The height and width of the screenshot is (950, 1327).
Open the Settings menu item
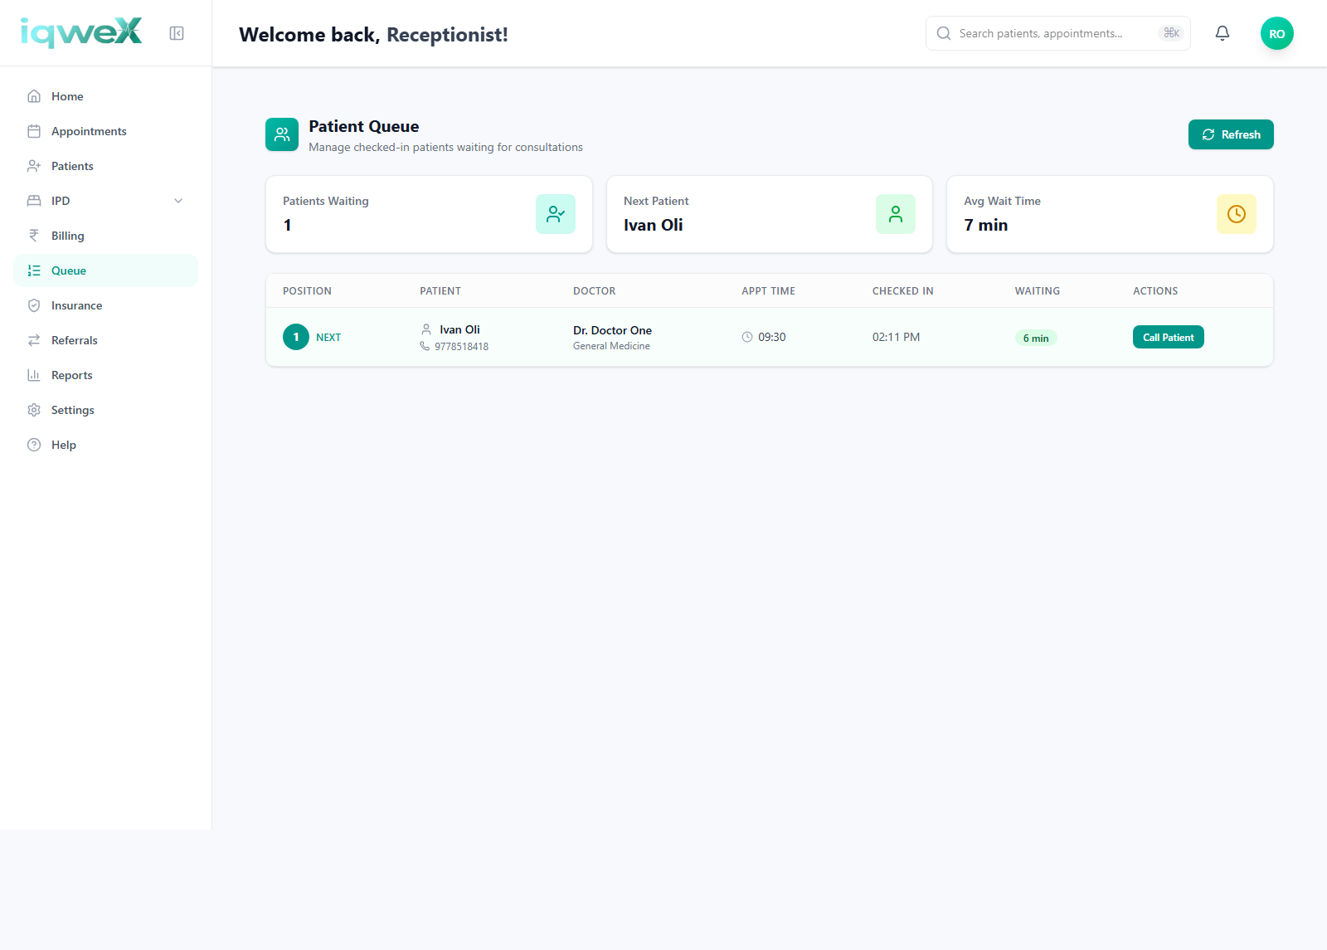[x=106, y=410]
